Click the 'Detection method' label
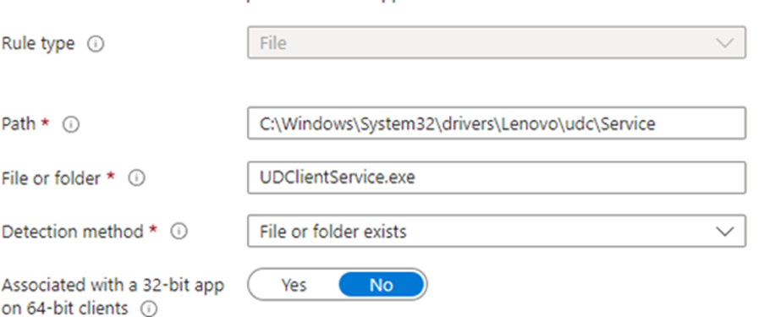Viewport: 764px width, 317px height. pyautogui.click(x=73, y=232)
